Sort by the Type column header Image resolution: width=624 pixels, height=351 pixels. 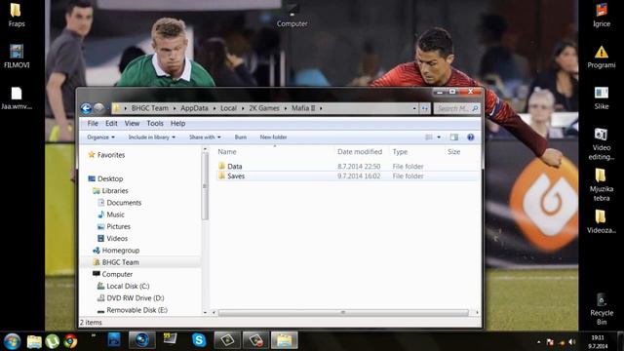tap(400, 152)
